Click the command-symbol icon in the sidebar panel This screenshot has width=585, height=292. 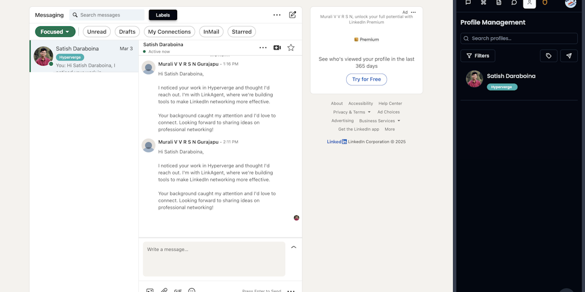click(483, 3)
